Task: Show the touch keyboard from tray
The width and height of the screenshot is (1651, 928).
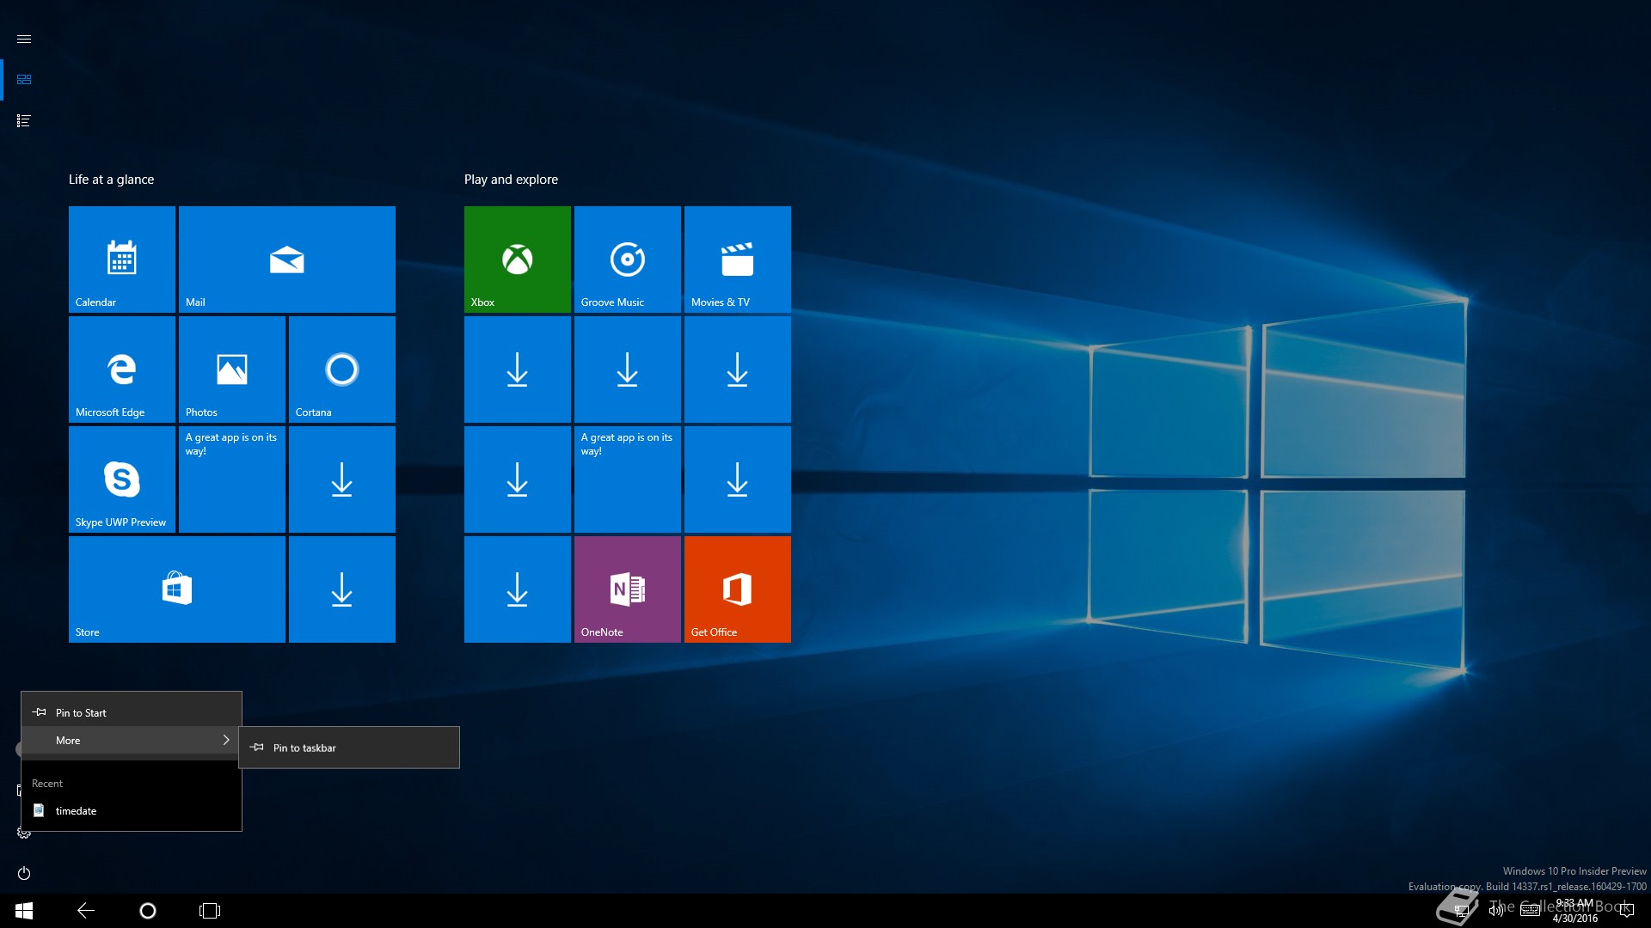Action: click(1531, 911)
